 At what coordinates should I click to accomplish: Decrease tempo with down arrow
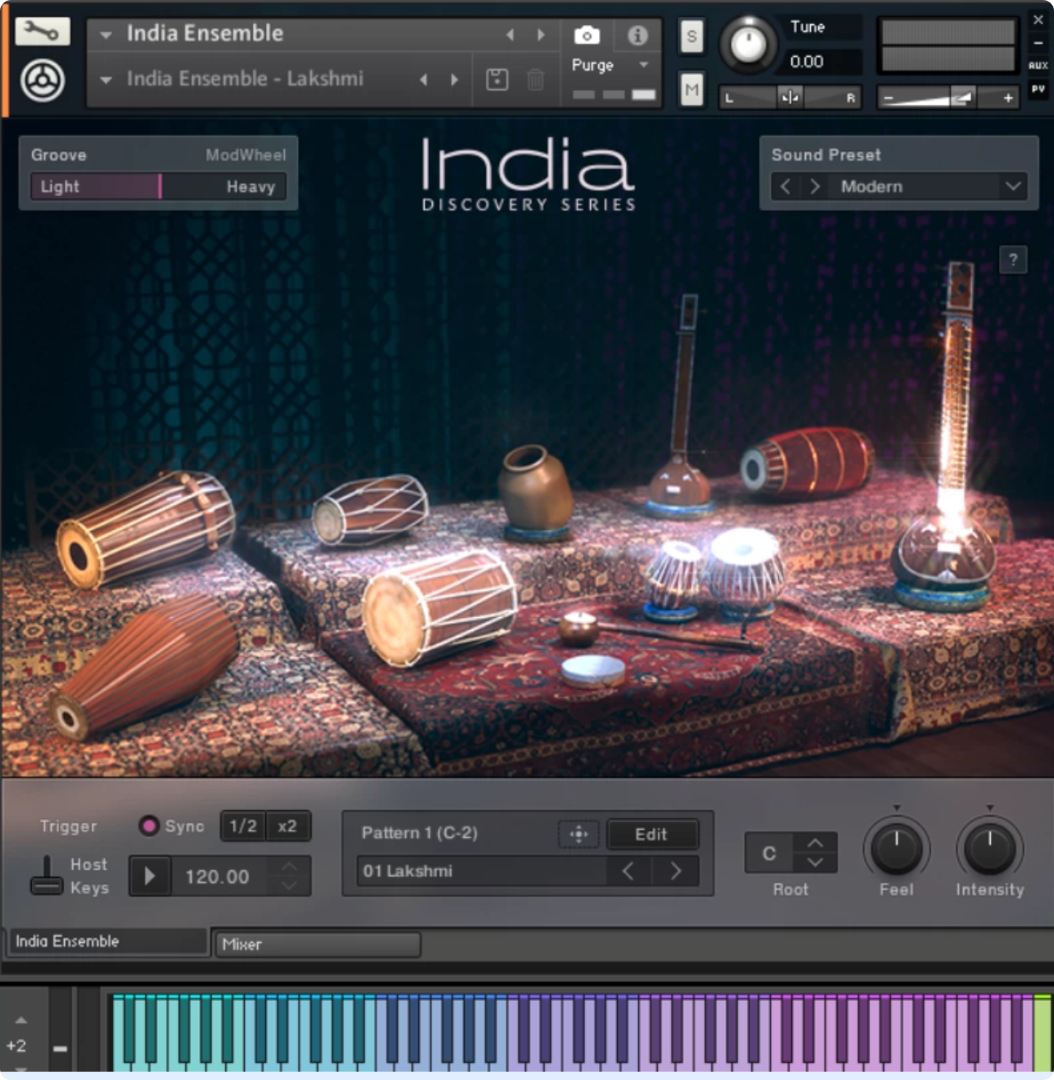[x=289, y=885]
